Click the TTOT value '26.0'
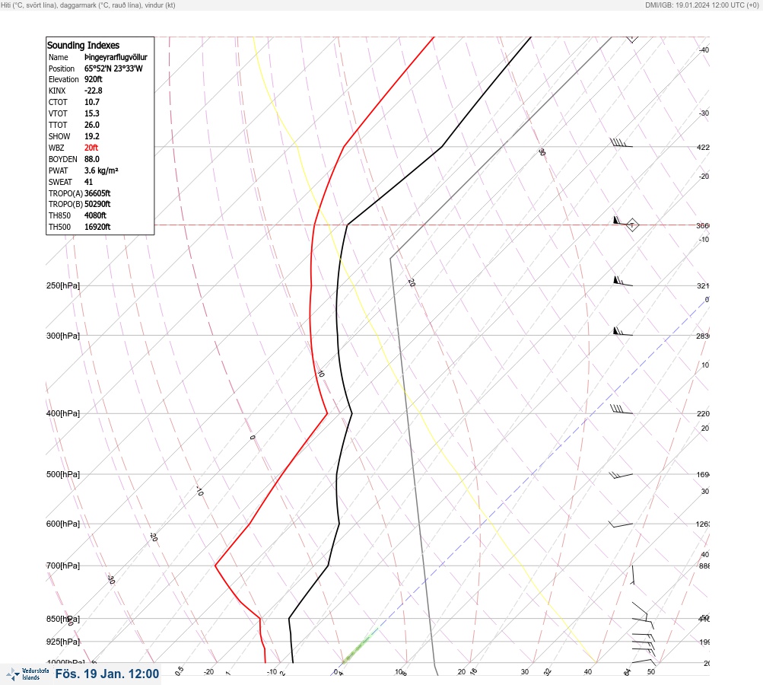763x685 pixels. (x=92, y=125)
